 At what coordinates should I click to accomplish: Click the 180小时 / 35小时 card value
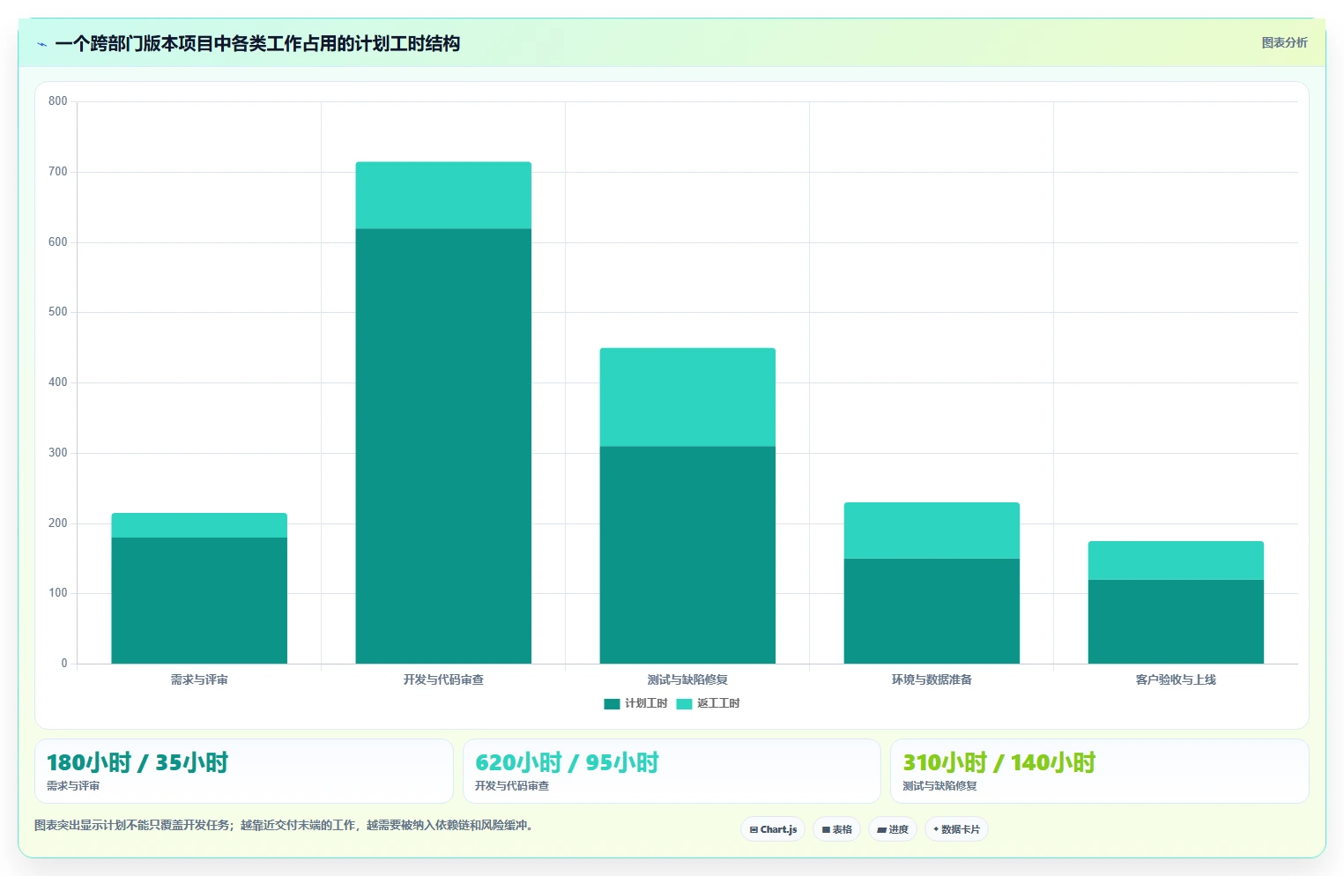click(x=137, y=762)
